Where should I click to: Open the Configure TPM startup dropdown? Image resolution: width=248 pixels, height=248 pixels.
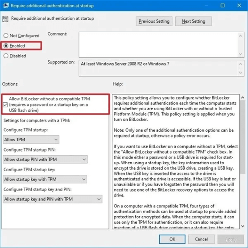pyautogui.click(x=31, y=140)
